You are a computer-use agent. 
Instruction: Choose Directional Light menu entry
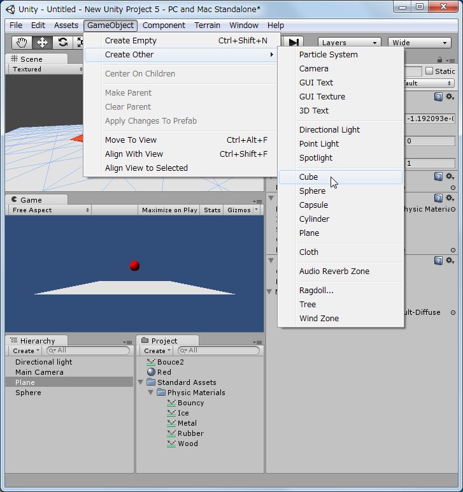pos(341,130)
